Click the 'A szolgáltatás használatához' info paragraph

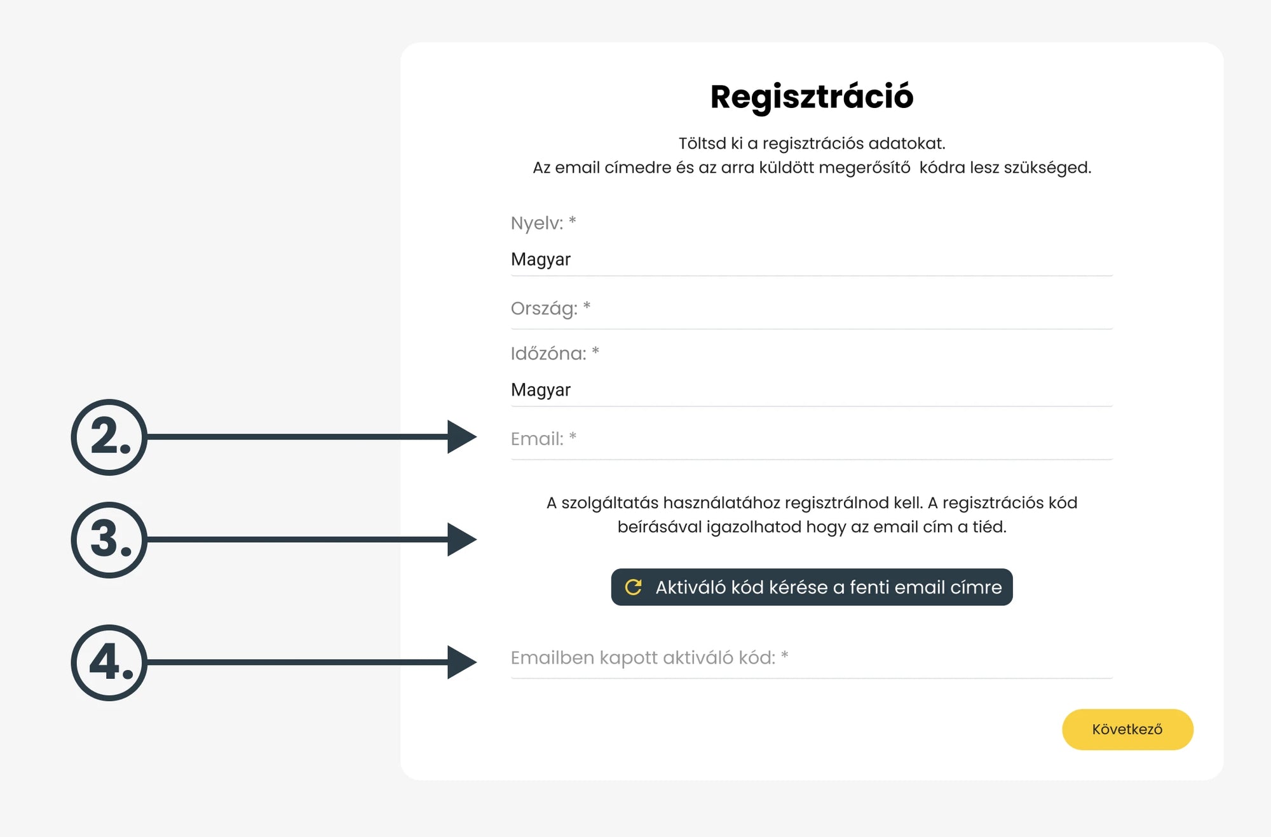(x=812, y=514)
